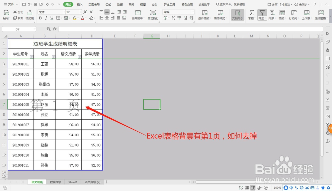Switch to the Sheet1 sheet tab
Viewport: 332px width, 191px height.
point(73,182)
